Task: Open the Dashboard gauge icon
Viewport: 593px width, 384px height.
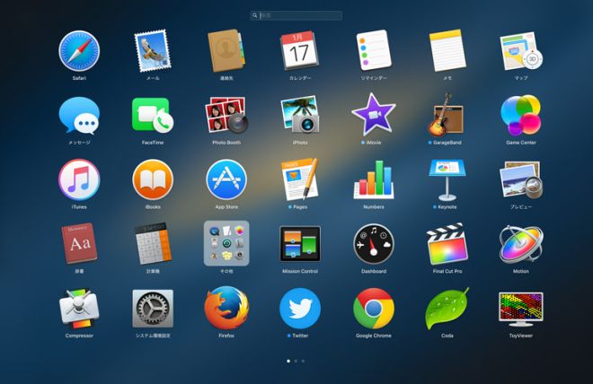Action: (373, 243)
